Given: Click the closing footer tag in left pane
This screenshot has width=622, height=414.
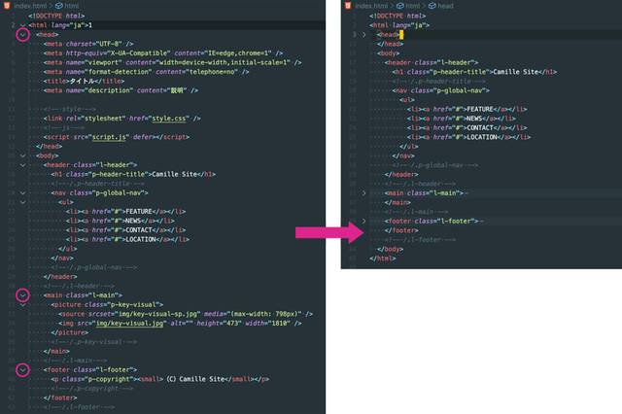Looking at the screenshot, I should pos(60,398).
